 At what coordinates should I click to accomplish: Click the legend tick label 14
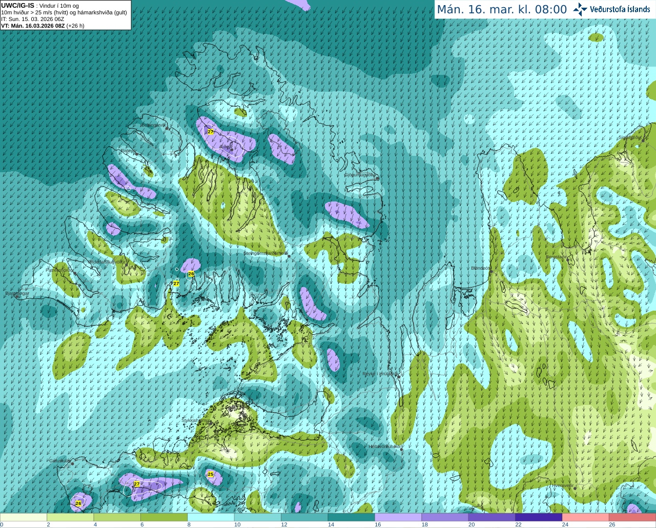[x=331, y=524]
